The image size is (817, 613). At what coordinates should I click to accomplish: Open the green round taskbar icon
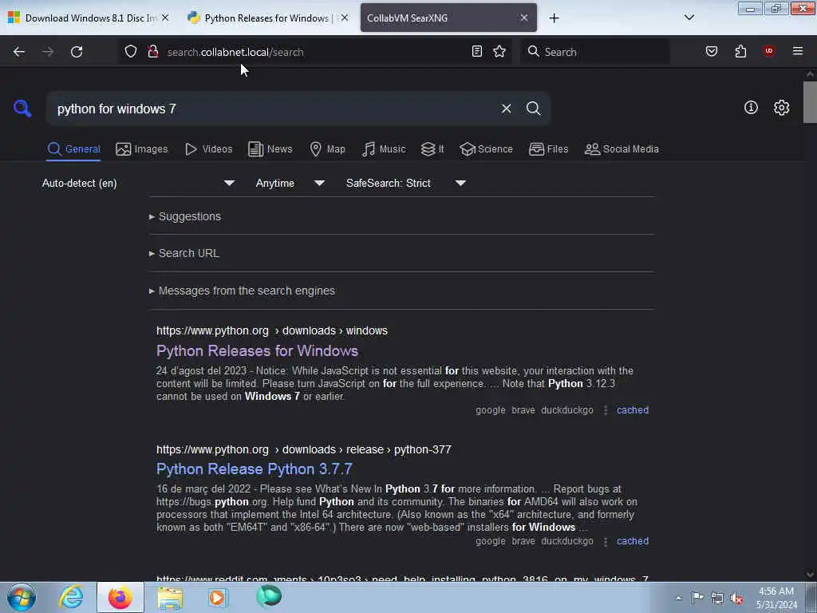(269, 596)
